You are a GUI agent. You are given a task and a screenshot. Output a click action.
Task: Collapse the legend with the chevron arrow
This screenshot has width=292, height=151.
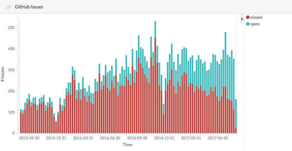tap(242, 19)
